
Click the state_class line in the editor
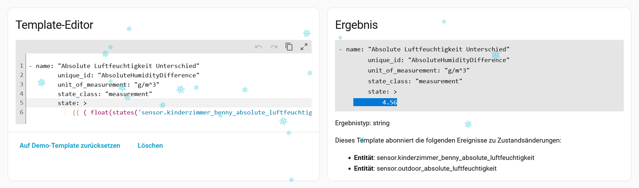(x=105, y=94)
